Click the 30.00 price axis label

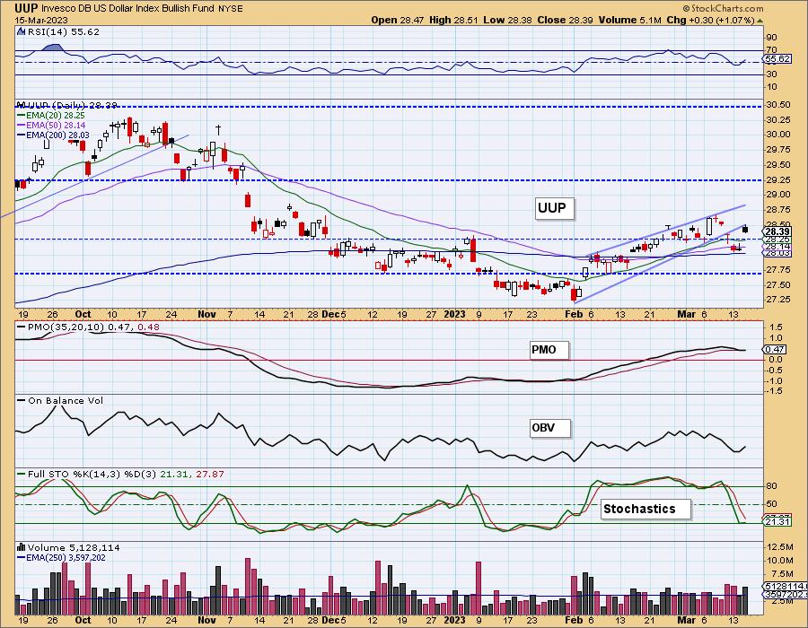pyautogui.click(x=779, y=135)
